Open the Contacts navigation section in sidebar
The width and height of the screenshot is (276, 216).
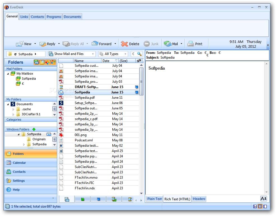(x=31, y=172)
